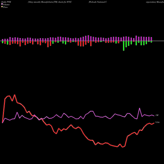164x164 pixels.
Task: Click the magenta volume line spike near right
Action: 139,108
